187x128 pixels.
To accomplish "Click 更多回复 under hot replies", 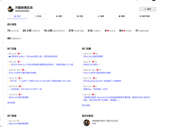I will (x=11, y=103).
